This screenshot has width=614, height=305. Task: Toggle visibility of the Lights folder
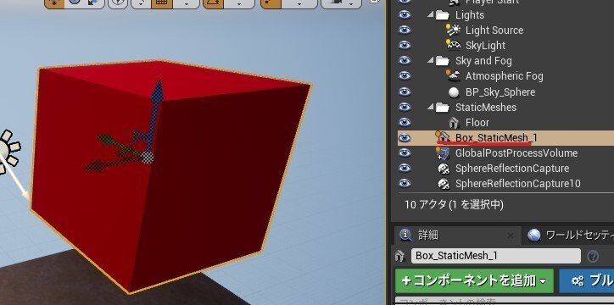[405, 15]
